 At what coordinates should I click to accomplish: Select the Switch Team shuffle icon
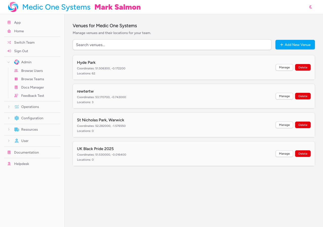click(x=9, y=42)
